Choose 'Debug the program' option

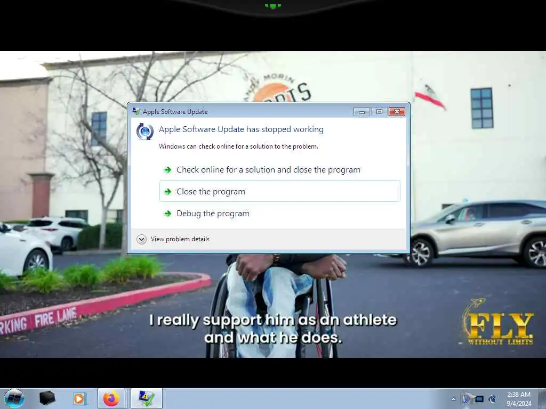tap(279, 213)
